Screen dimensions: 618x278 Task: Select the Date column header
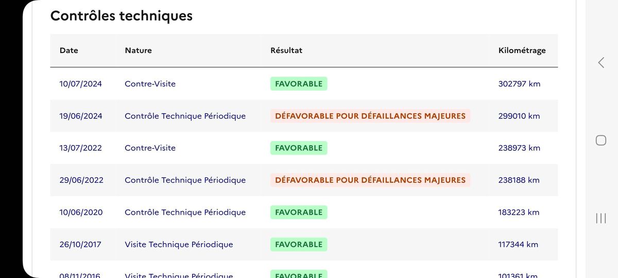(69, 50)
